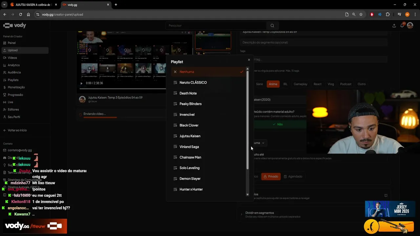Click the Pesquisar search field
Image resolution: width=420 pixels, height=236 pixels.
[x=217, y=26]
